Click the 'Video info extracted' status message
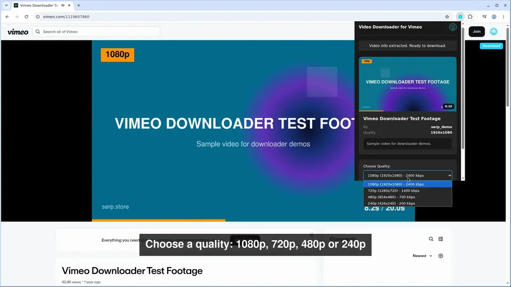Viewport: 511px width, 287px height. [408, 45]
